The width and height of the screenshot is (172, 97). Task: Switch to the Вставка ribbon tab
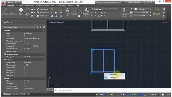(20, 5)
